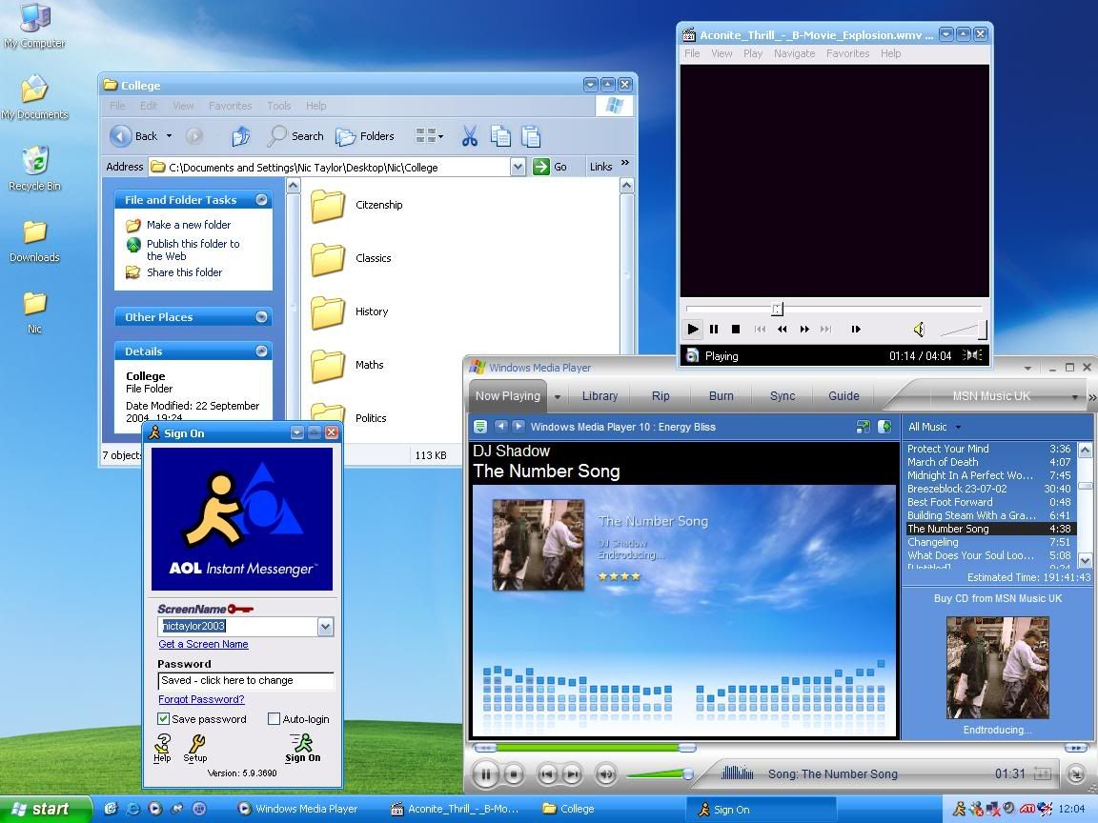This screenshot has height=823, width=1098.
Task: Open the Play menu in movie player
Action: [x=753, y=53]
